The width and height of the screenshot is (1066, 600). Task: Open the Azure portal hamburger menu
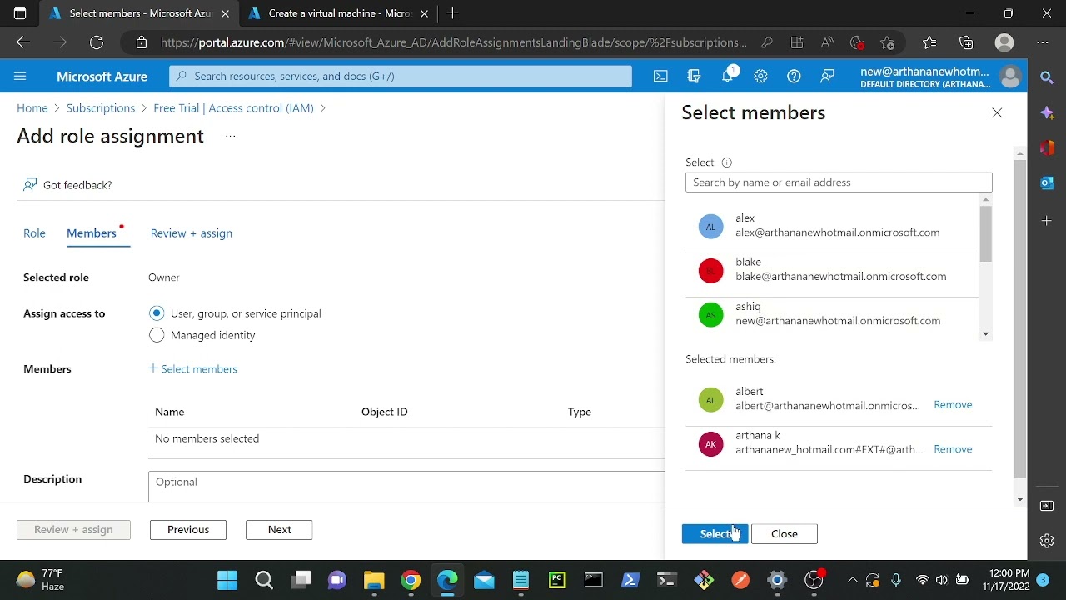point(20,76)
